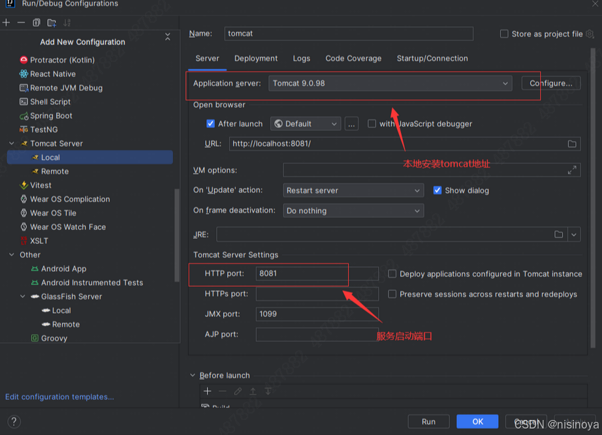Click the URL field folder icon
The height and width of the screenshot is (435, 602).
pos(572,144)
